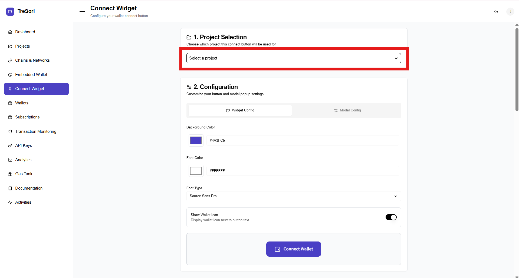The image size is (519, 278).
Task: Select the Widget Config tab
Action: coord(240,110)
